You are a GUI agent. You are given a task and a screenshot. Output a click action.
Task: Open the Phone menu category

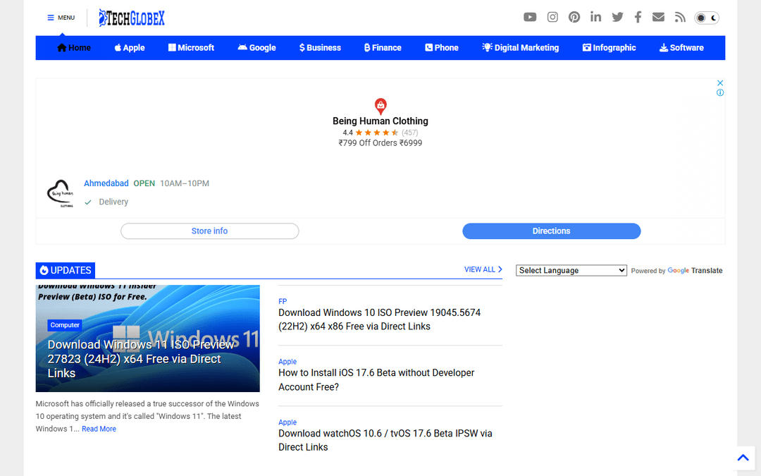click(x=442, y=48)
